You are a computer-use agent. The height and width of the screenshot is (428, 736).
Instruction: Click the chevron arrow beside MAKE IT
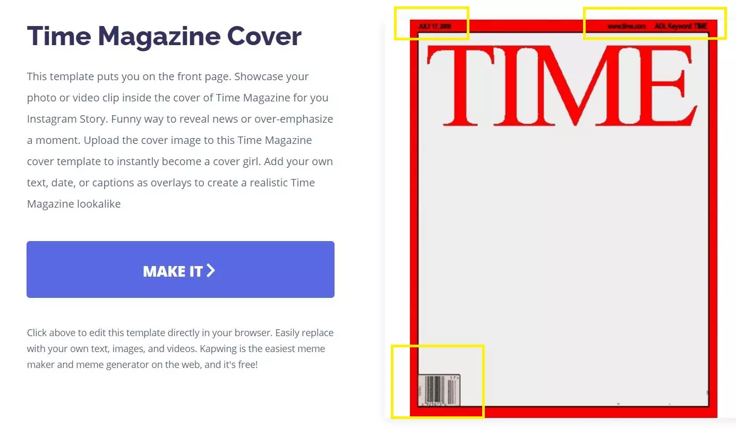pyautogui.click(x=211, y=271)
